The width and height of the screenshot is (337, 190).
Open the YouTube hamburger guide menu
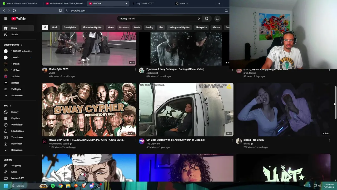tap(6, 19)
